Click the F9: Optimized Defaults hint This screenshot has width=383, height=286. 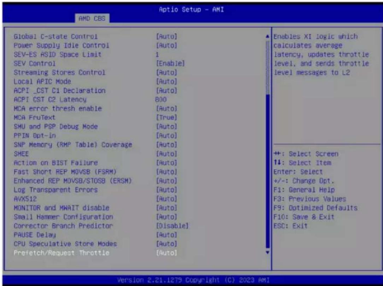[x=316, y=208]
